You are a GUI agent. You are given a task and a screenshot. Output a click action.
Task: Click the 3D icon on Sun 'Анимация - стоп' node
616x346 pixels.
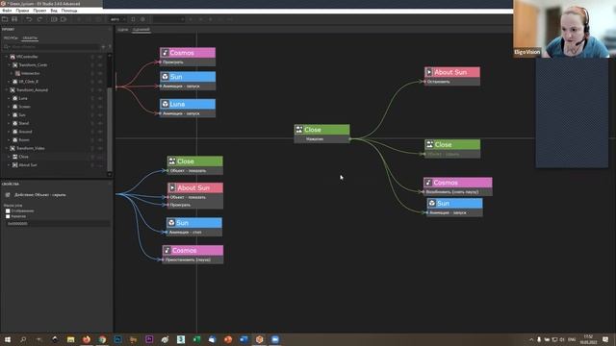[x=171, y=223]
